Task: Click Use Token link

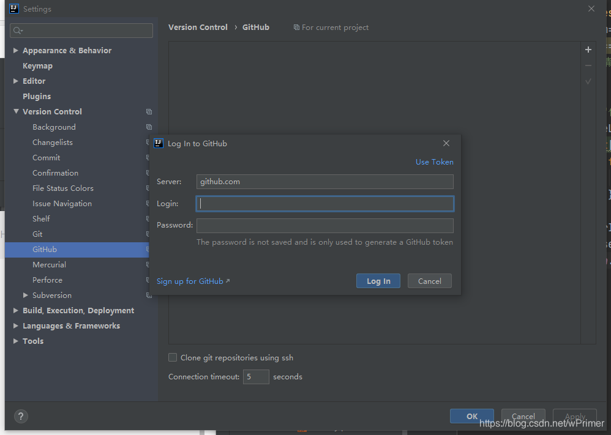Action: pyautogui.click(x=435, y=162)
